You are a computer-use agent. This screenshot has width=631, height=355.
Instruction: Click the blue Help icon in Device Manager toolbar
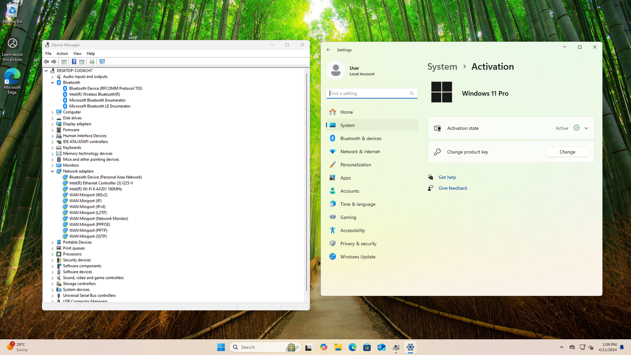(x=74, y=62)
